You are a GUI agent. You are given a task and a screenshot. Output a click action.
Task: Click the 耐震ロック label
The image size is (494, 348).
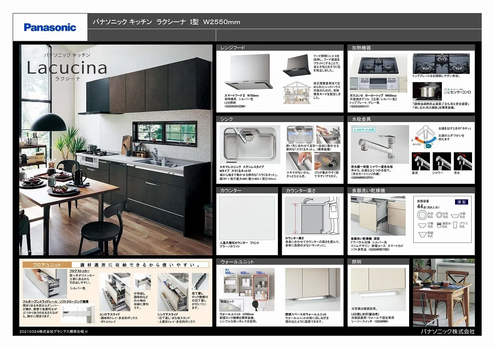(x=227, y=302)
